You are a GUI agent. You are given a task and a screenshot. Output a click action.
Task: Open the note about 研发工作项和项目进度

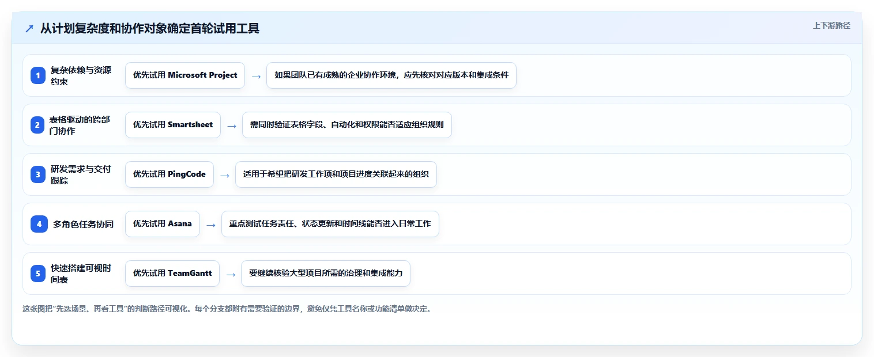pyautogui.click(x=336, y=174)
